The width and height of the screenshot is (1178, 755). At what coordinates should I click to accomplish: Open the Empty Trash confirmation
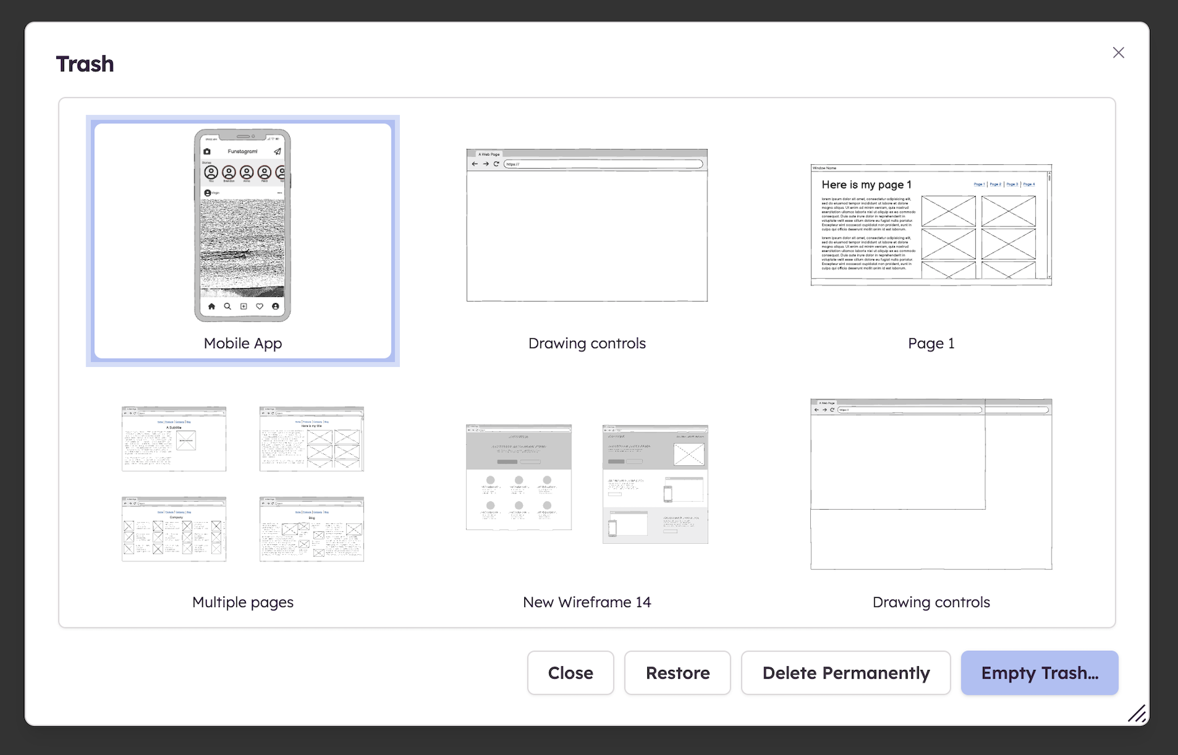(1039, 673)
